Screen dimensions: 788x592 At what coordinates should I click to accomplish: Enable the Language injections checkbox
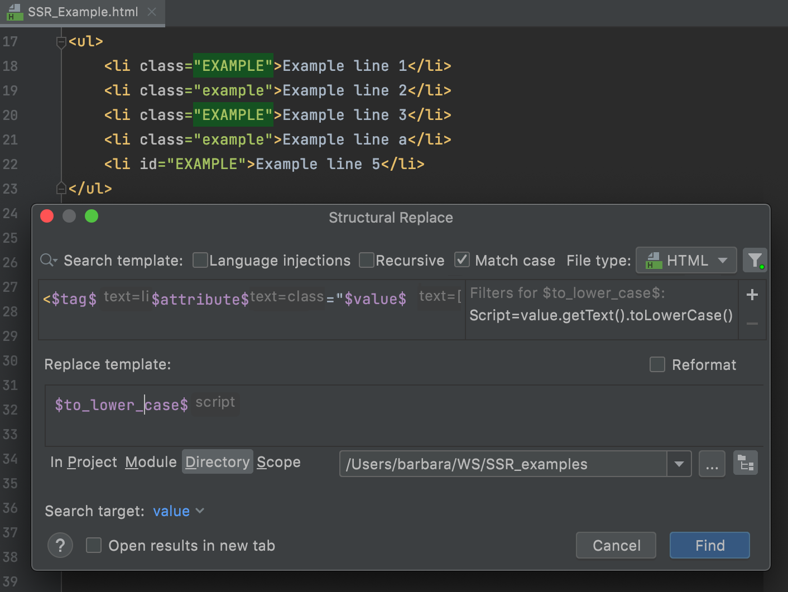pyautogui.click(x=200, y=260)
